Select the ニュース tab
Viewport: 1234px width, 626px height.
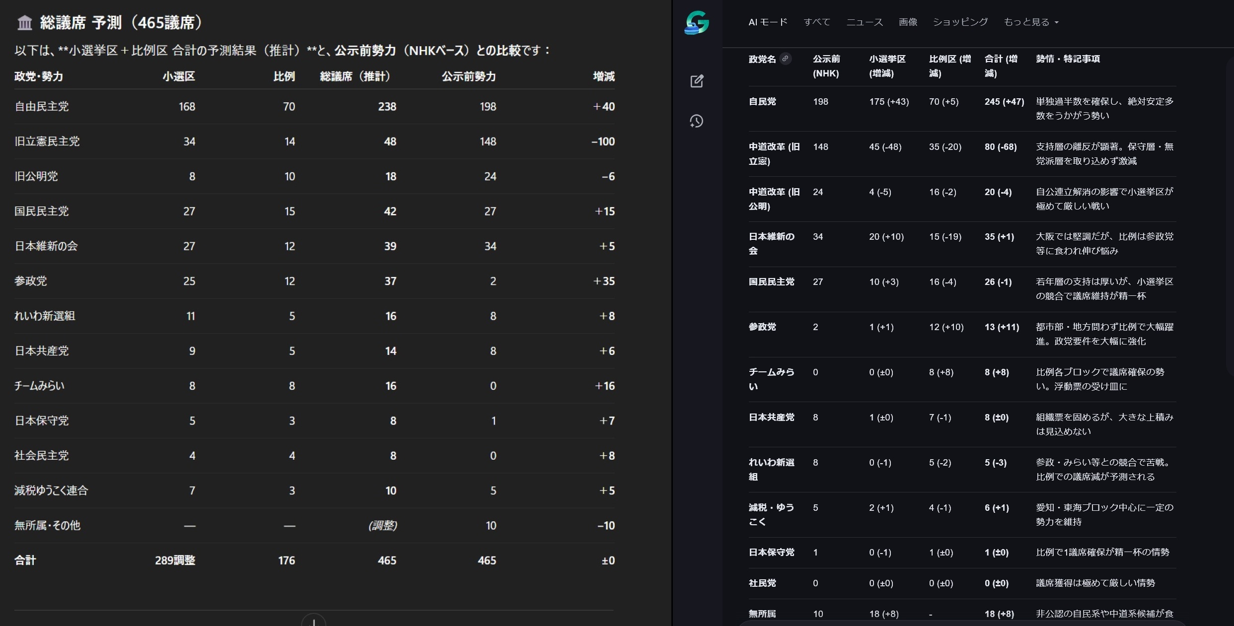coord(865,22)
